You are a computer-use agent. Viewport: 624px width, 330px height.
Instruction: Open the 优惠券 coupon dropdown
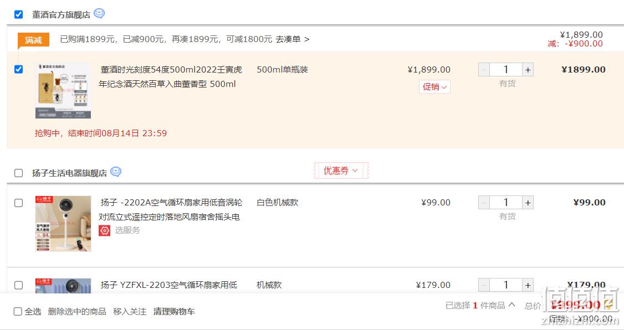click(x=341, y=171)
